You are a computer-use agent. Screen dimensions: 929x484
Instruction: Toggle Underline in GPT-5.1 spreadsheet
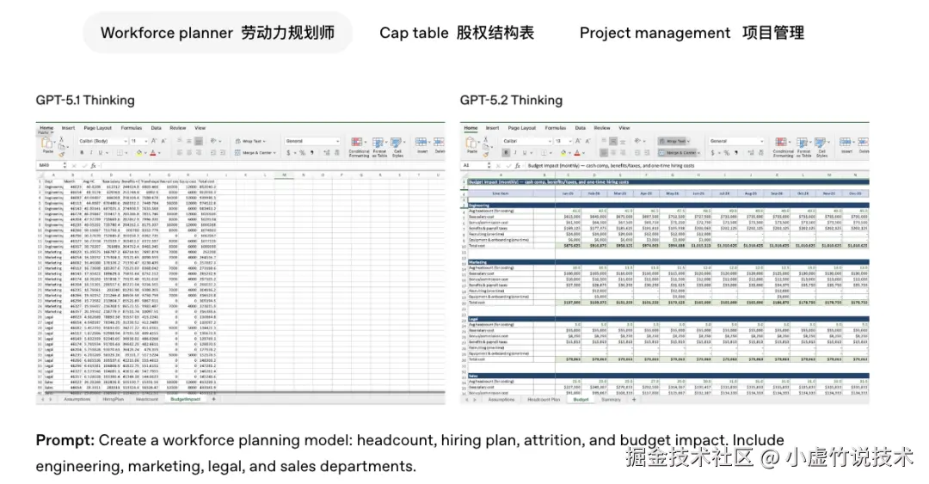point(100,153)
